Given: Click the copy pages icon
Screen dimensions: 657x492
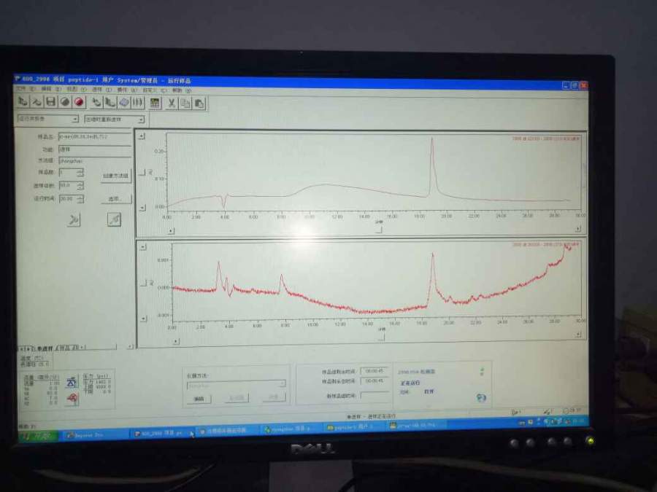Looking at the screenshot, I should click(185, 104).
